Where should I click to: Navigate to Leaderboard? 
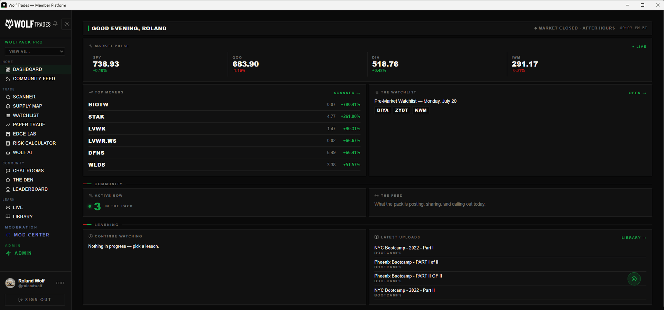(36, 189)
